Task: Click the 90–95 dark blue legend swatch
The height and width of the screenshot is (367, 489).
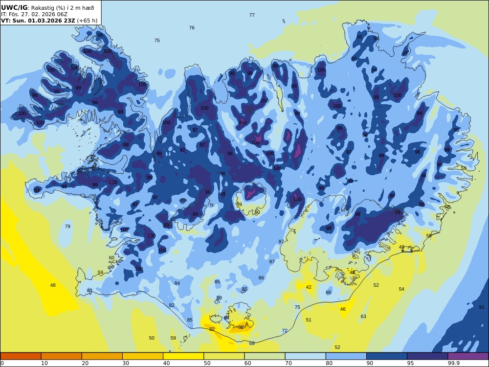Action: 387,356
